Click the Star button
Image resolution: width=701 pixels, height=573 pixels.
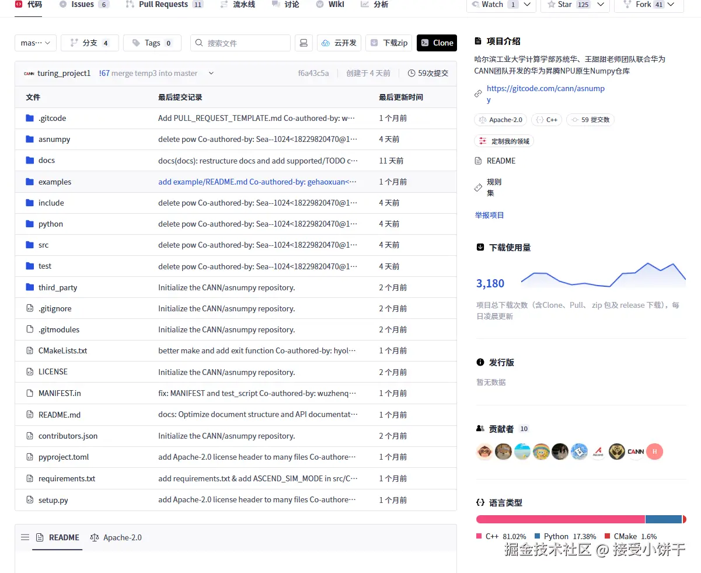575,5
